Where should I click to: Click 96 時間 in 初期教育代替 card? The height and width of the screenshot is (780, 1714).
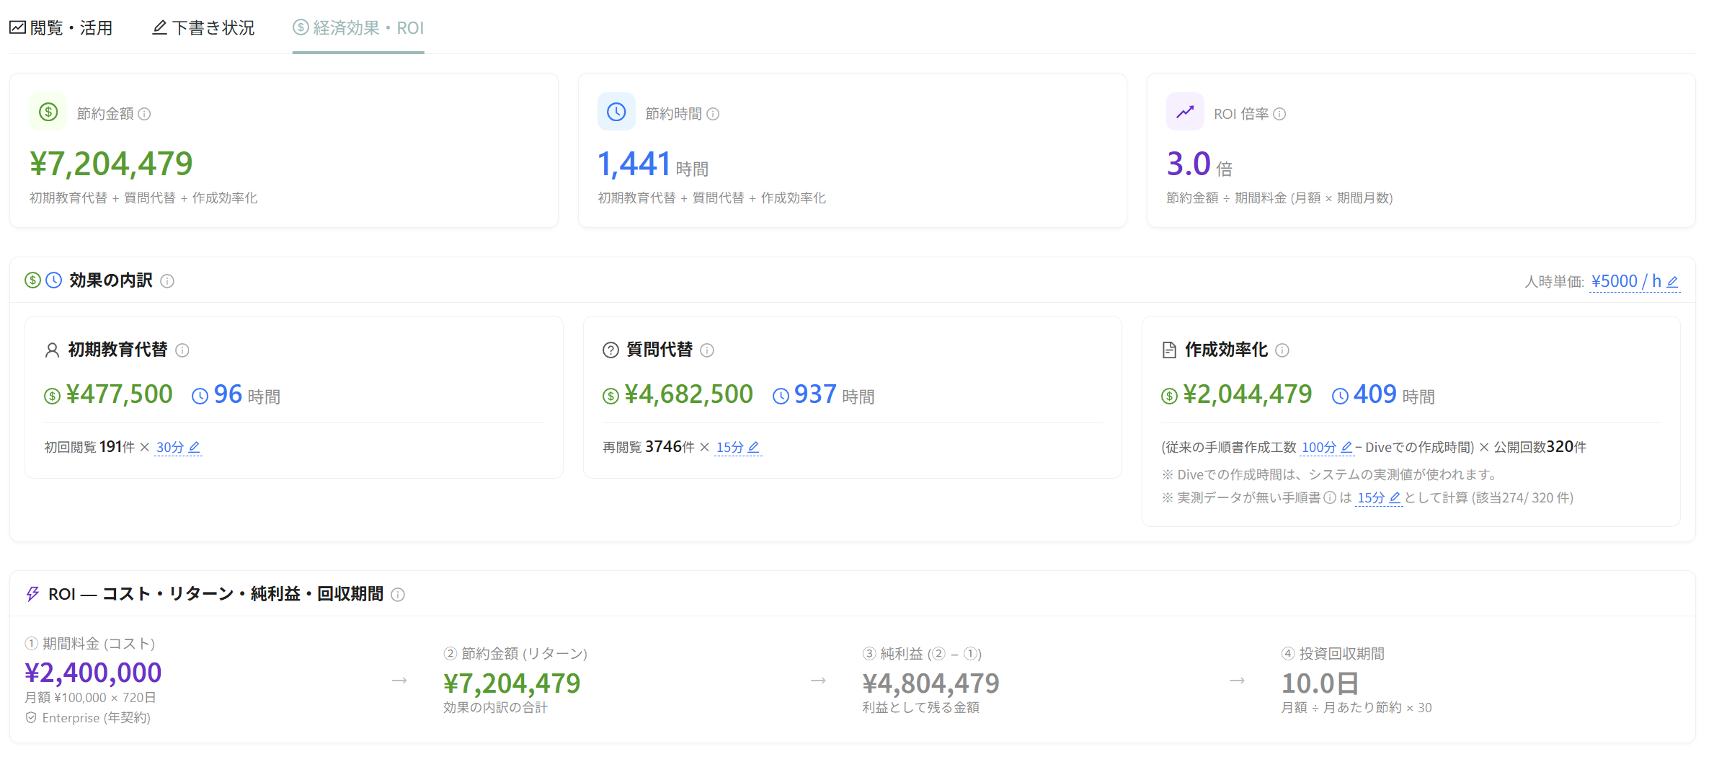(x=247, y=395)
